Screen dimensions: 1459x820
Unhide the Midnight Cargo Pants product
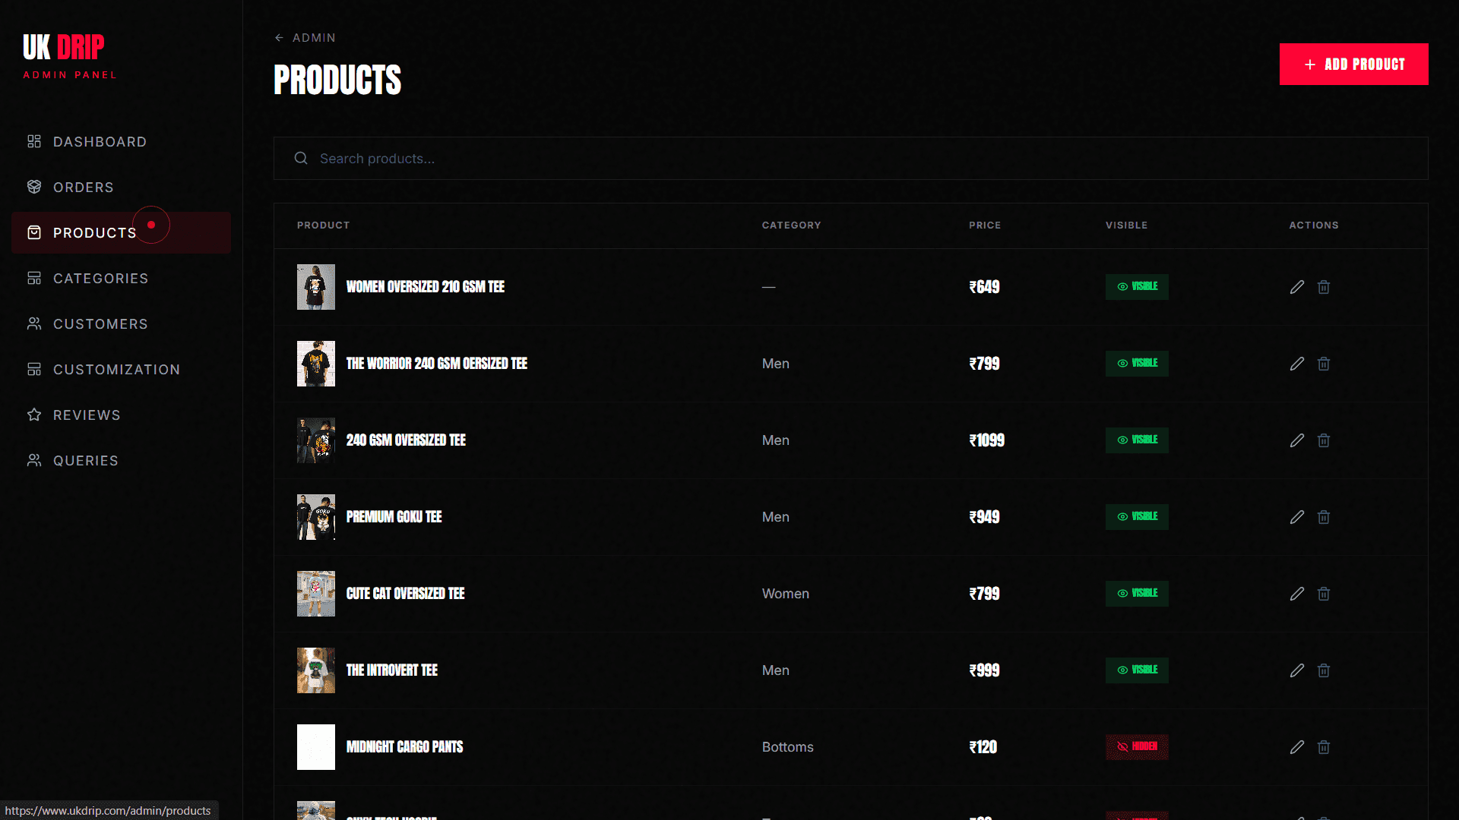click(x=1137, y=747)
